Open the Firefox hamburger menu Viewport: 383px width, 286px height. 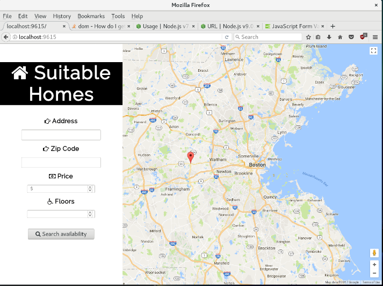(375, 37)
